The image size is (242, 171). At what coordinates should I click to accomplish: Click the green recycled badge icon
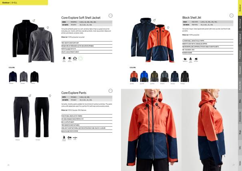pyautogui.click(x=80, y=58)
